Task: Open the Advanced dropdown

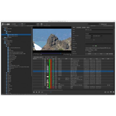Action: [x=107, y=24]
